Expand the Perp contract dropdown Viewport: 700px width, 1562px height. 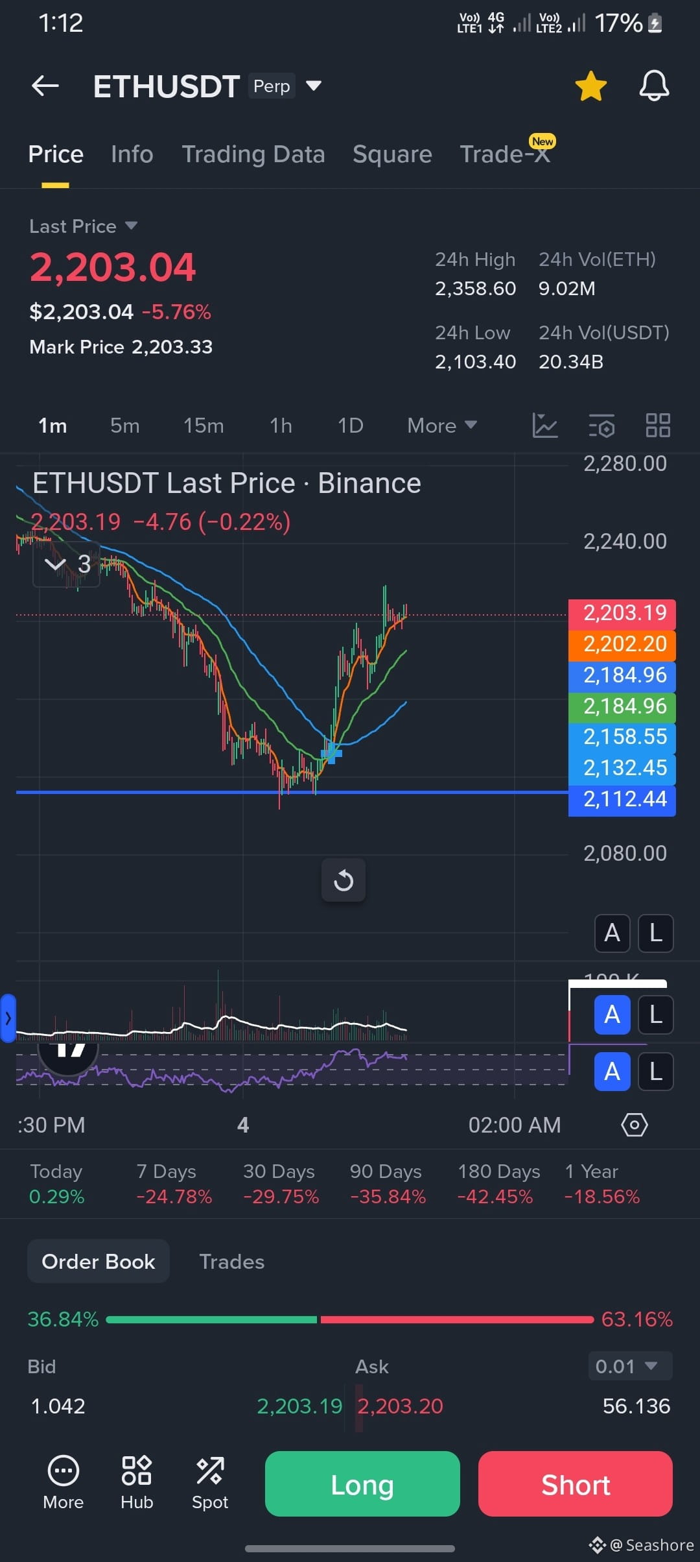(285, 86)
